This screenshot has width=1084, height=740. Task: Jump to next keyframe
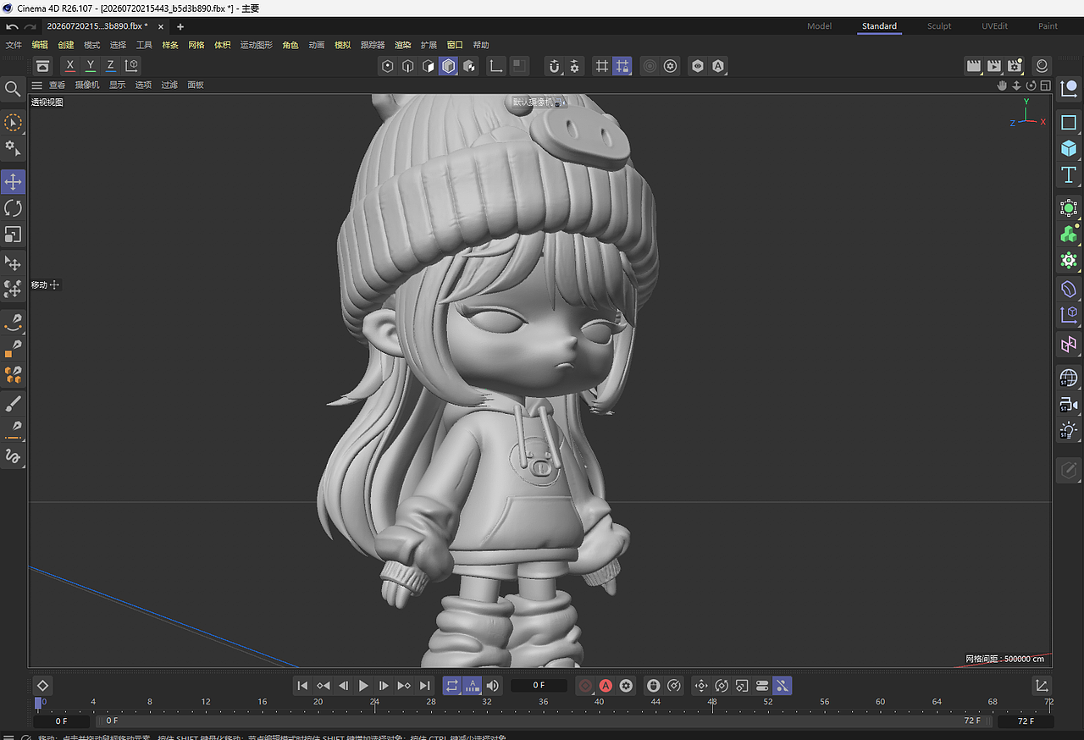click(404, 686)
